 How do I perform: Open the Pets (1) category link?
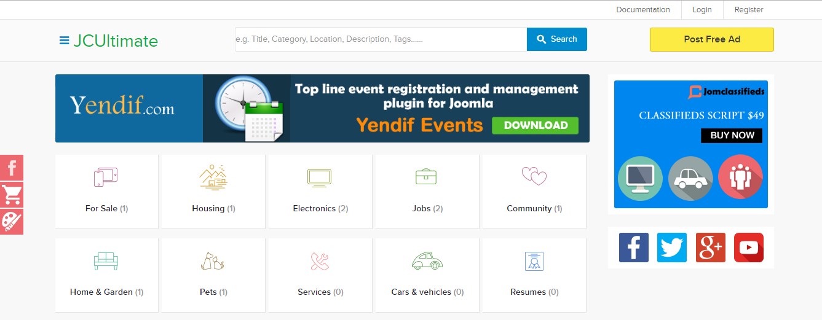213,292
